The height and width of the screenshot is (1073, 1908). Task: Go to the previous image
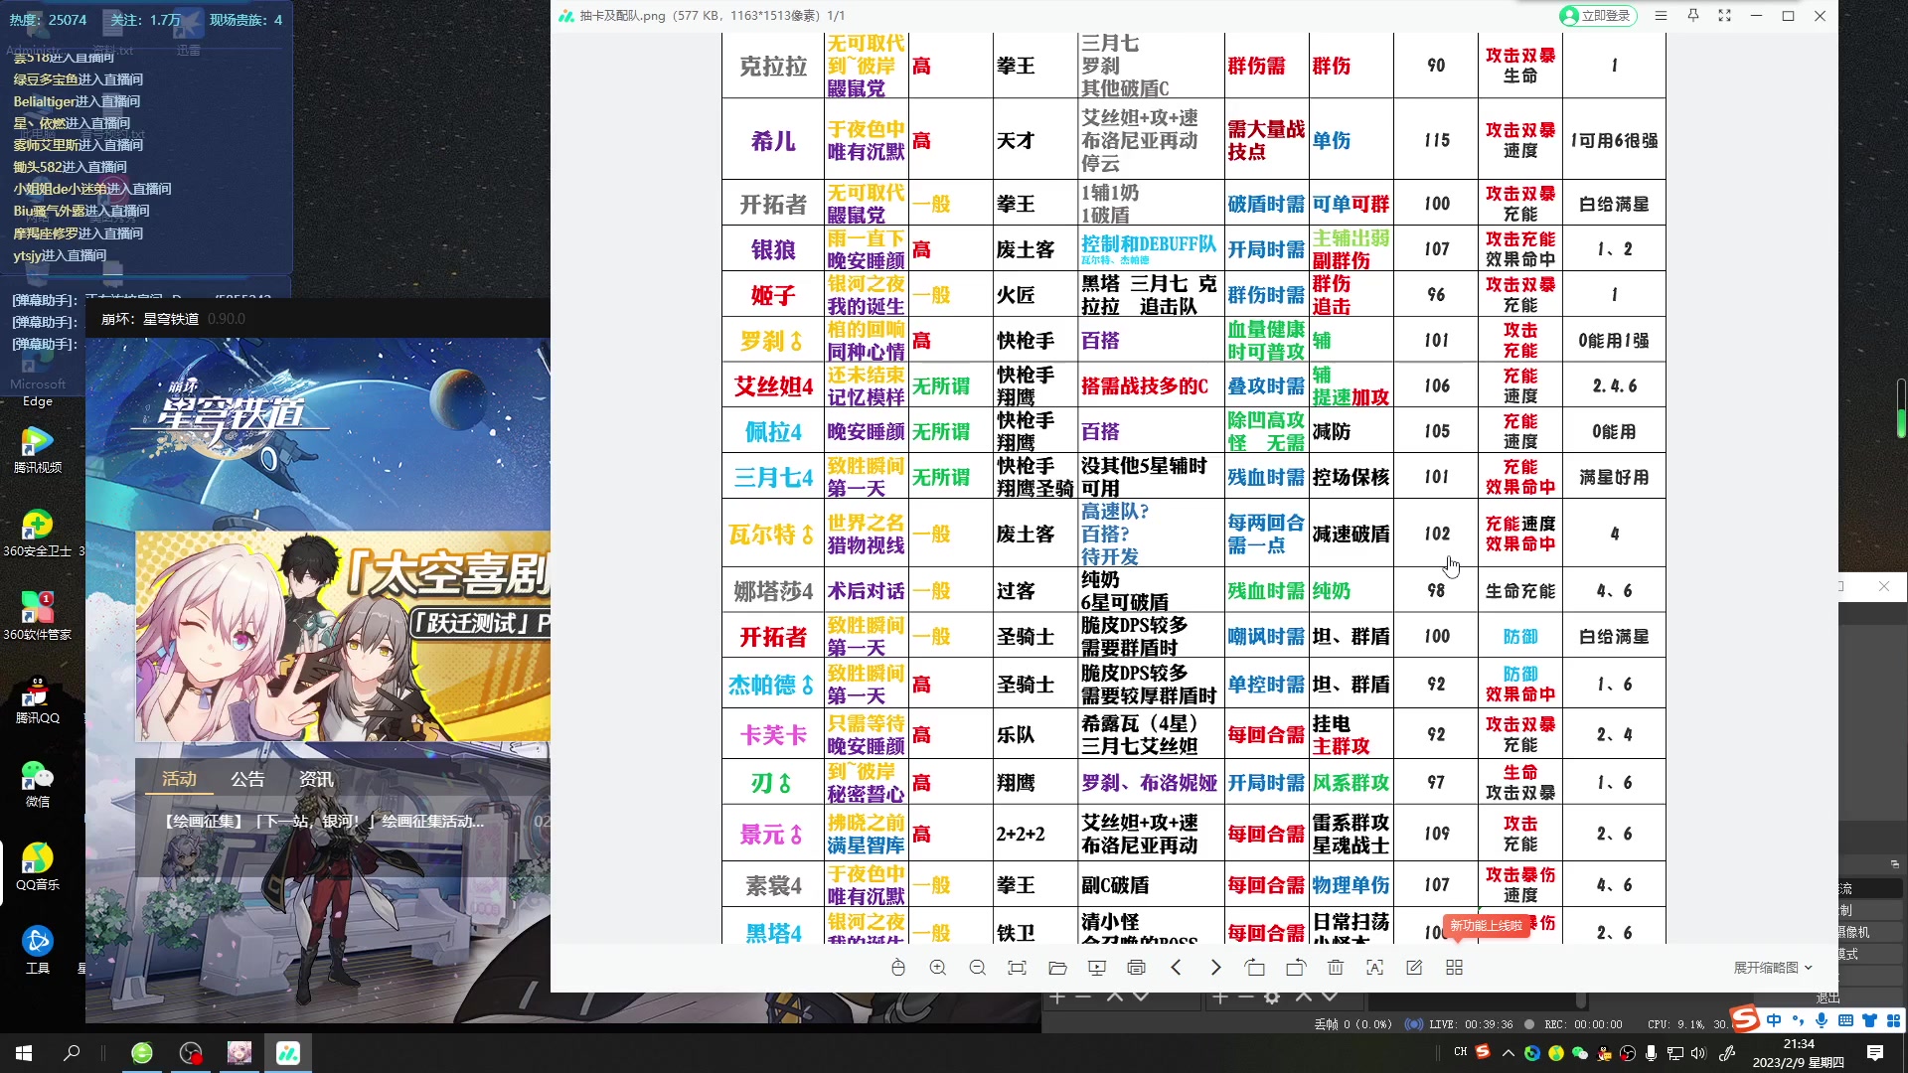pos(1176,968)
